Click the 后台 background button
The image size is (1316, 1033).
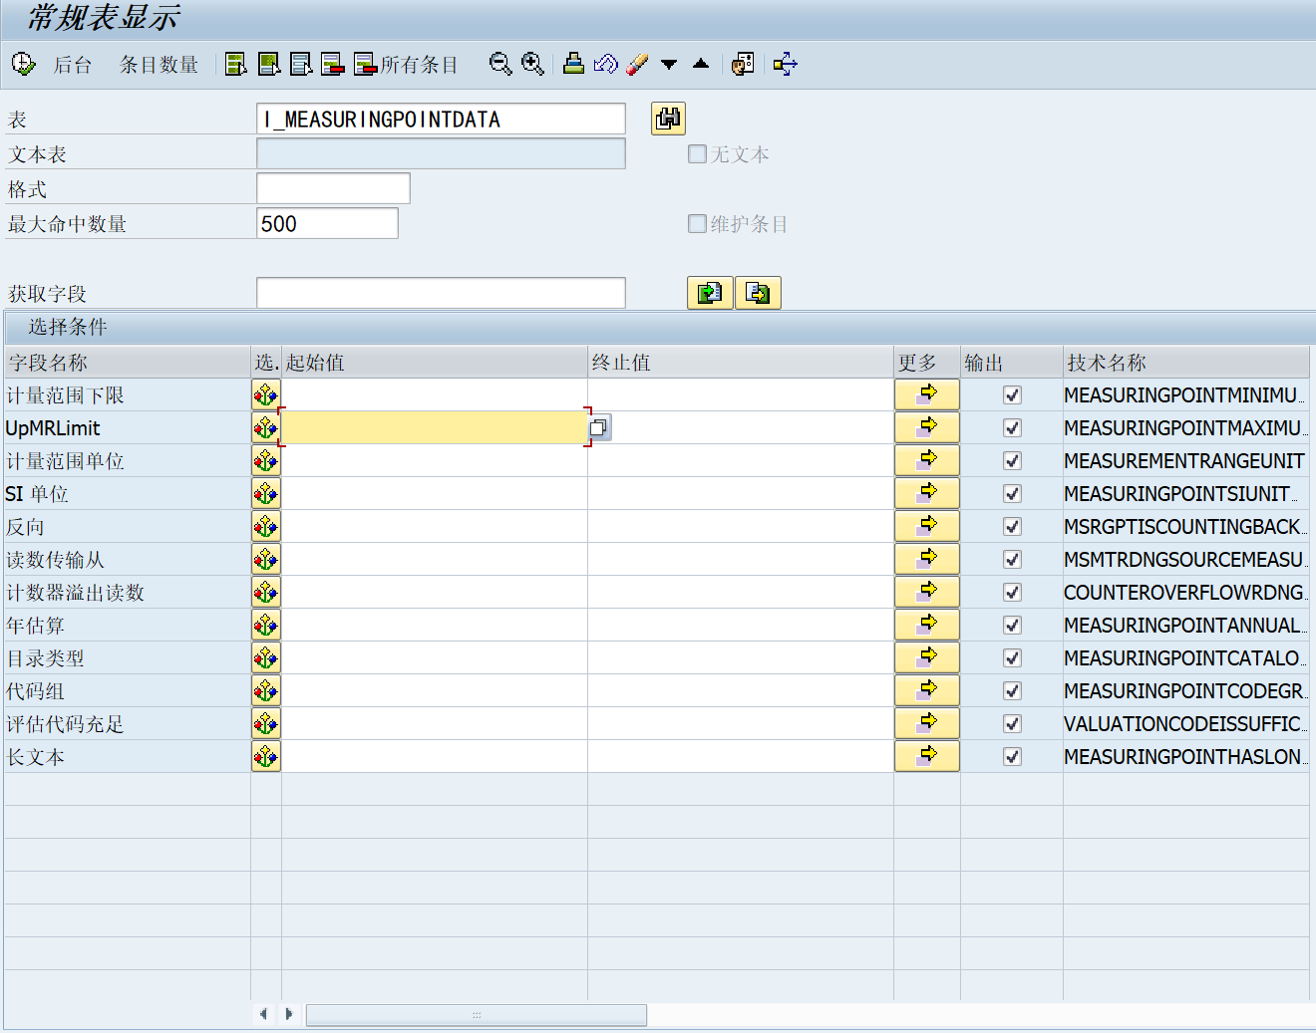point(73,65)
